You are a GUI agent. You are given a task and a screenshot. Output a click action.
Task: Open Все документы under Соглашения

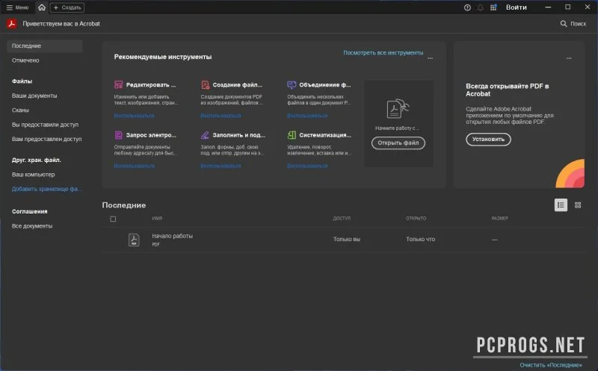click(x=32, y=226)
